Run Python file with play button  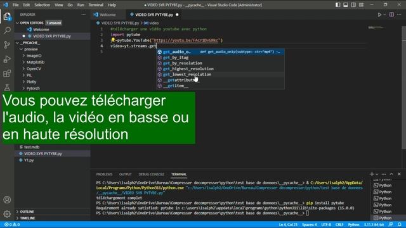pyautogui.click(x=379, y=15)
